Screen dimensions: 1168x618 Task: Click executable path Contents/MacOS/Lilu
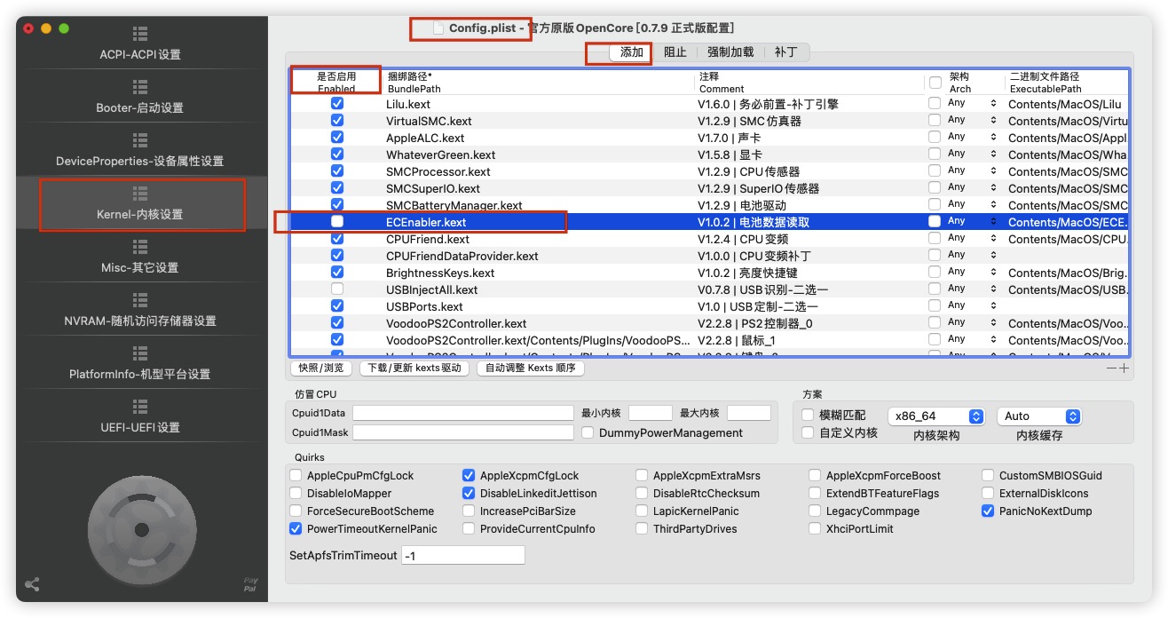click(x=1065, y=104)
